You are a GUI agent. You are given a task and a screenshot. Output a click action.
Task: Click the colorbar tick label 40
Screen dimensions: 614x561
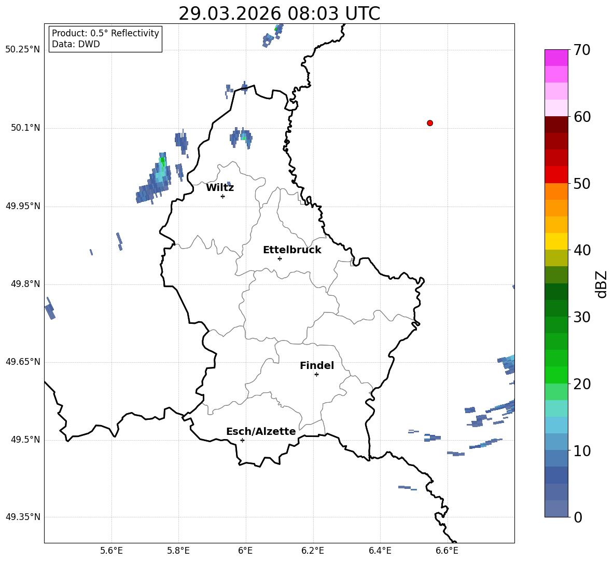(x=582, y=250)
